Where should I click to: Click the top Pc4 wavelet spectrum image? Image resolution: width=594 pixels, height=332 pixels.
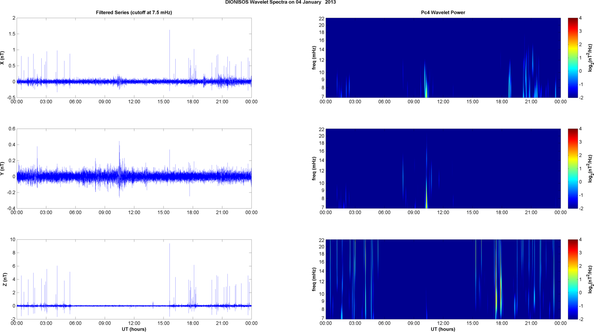(443, 58)
